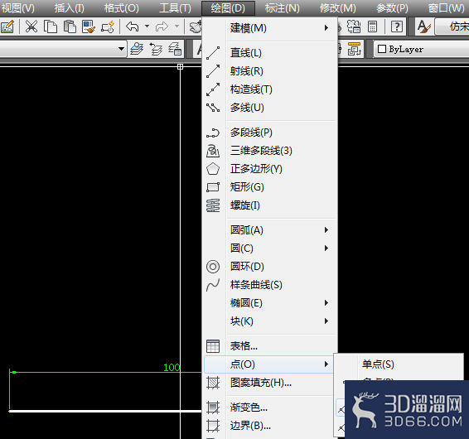Expand the 椭圆(E) ellipse submenu
This screenshot has height=439, width=469.
pyautogui.click(x=270, y=303)
